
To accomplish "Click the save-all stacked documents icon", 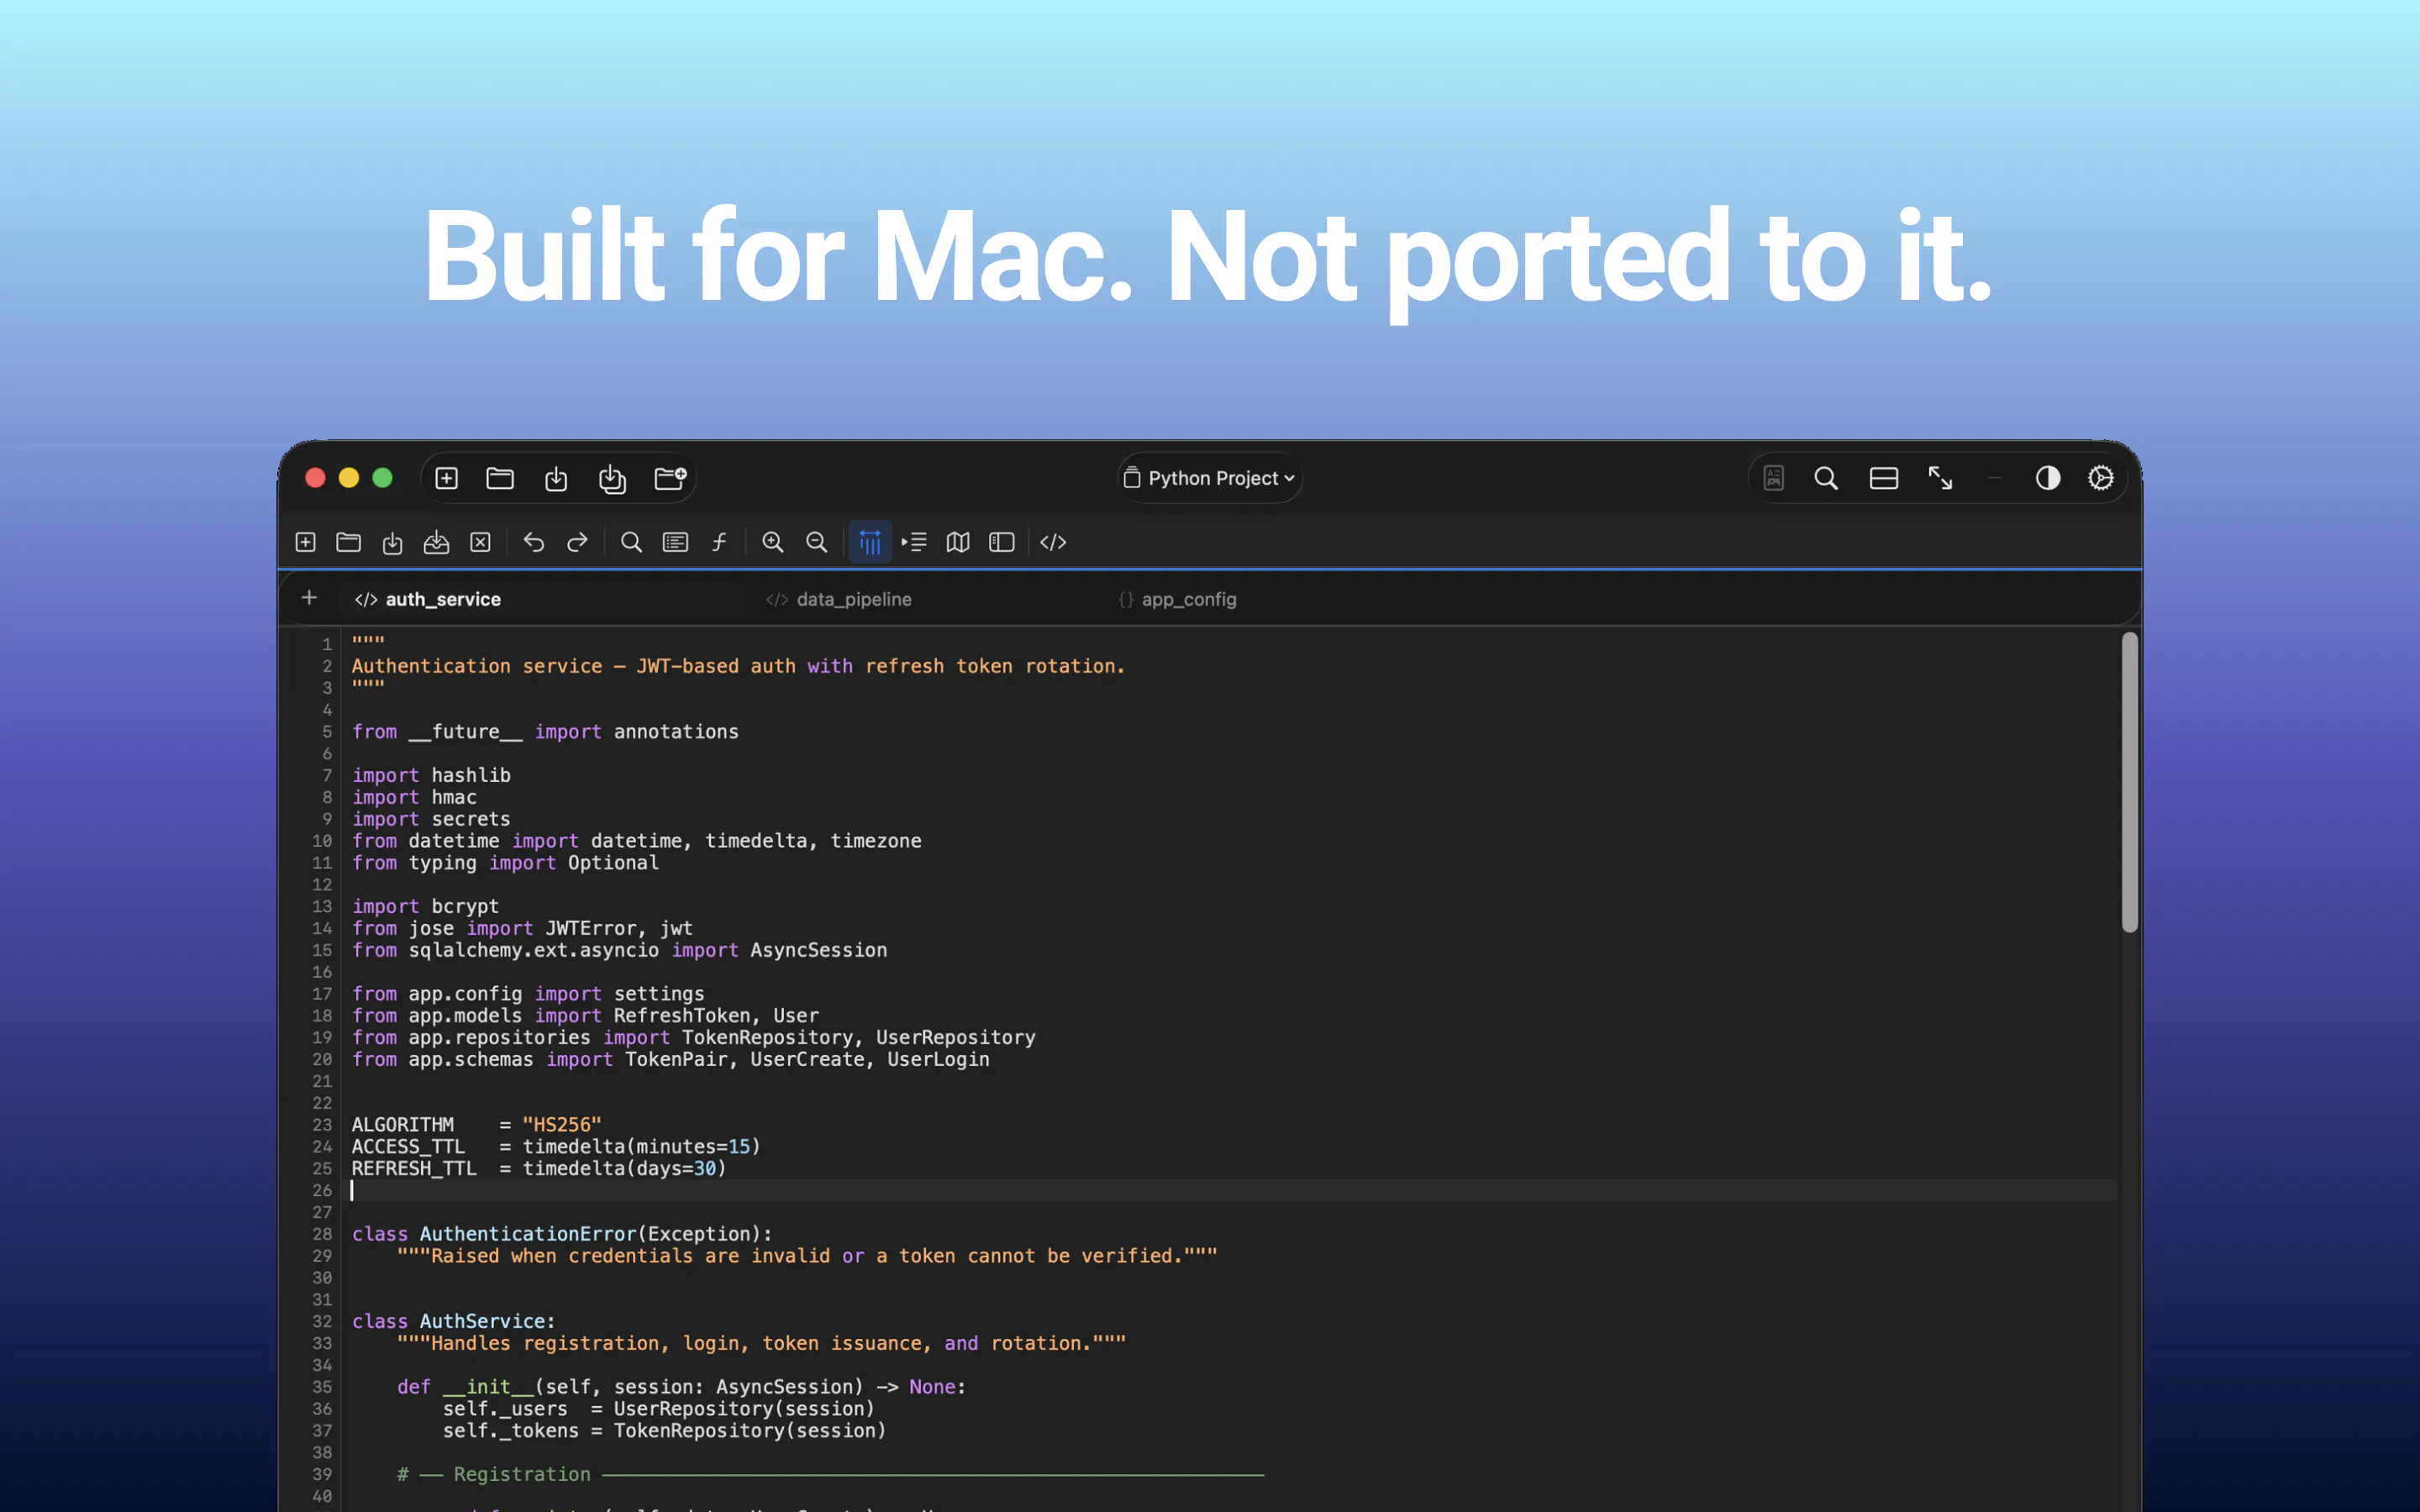I will (612, 479).
